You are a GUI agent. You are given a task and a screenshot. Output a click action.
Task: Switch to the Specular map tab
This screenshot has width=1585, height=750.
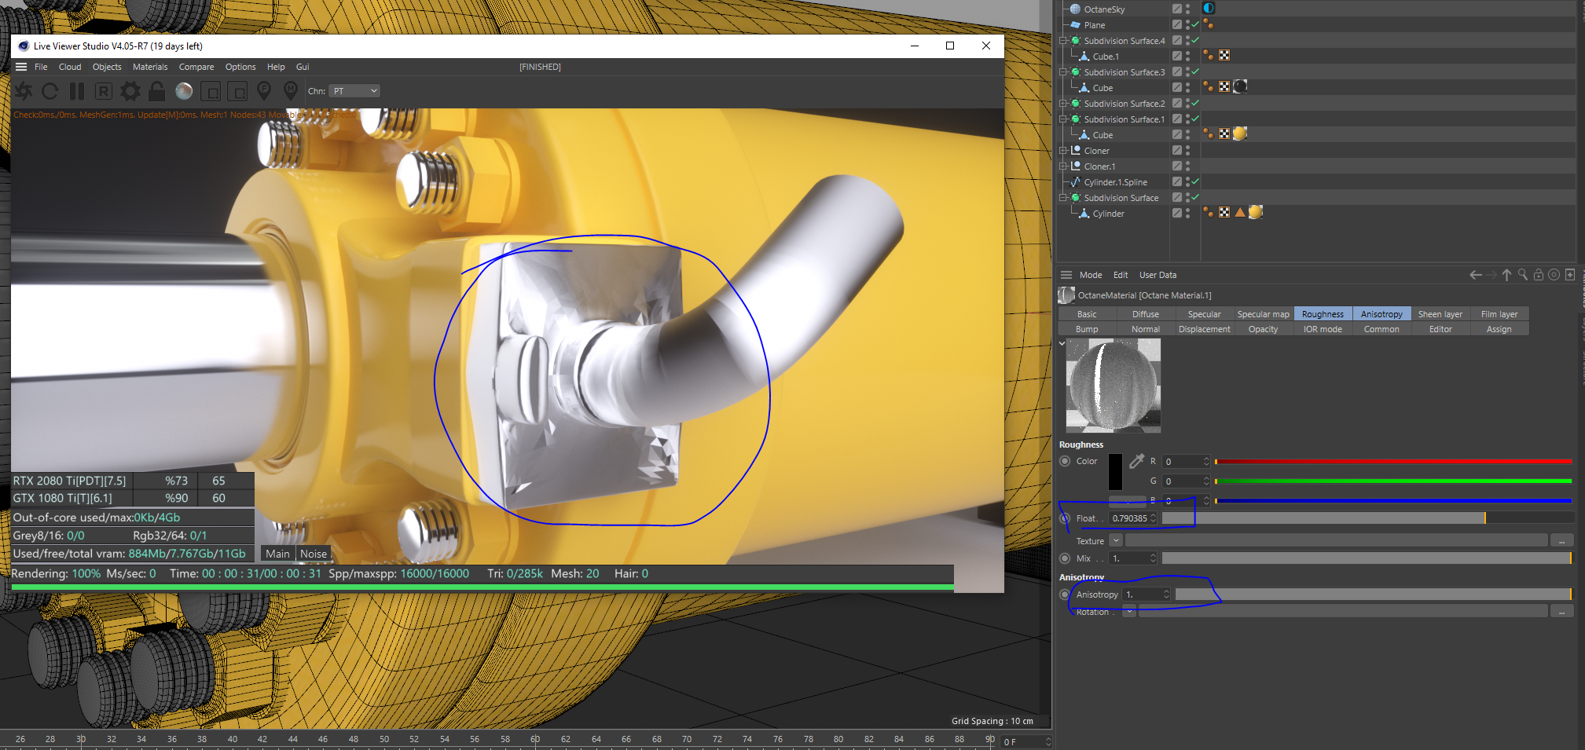tap(1264, 314)
